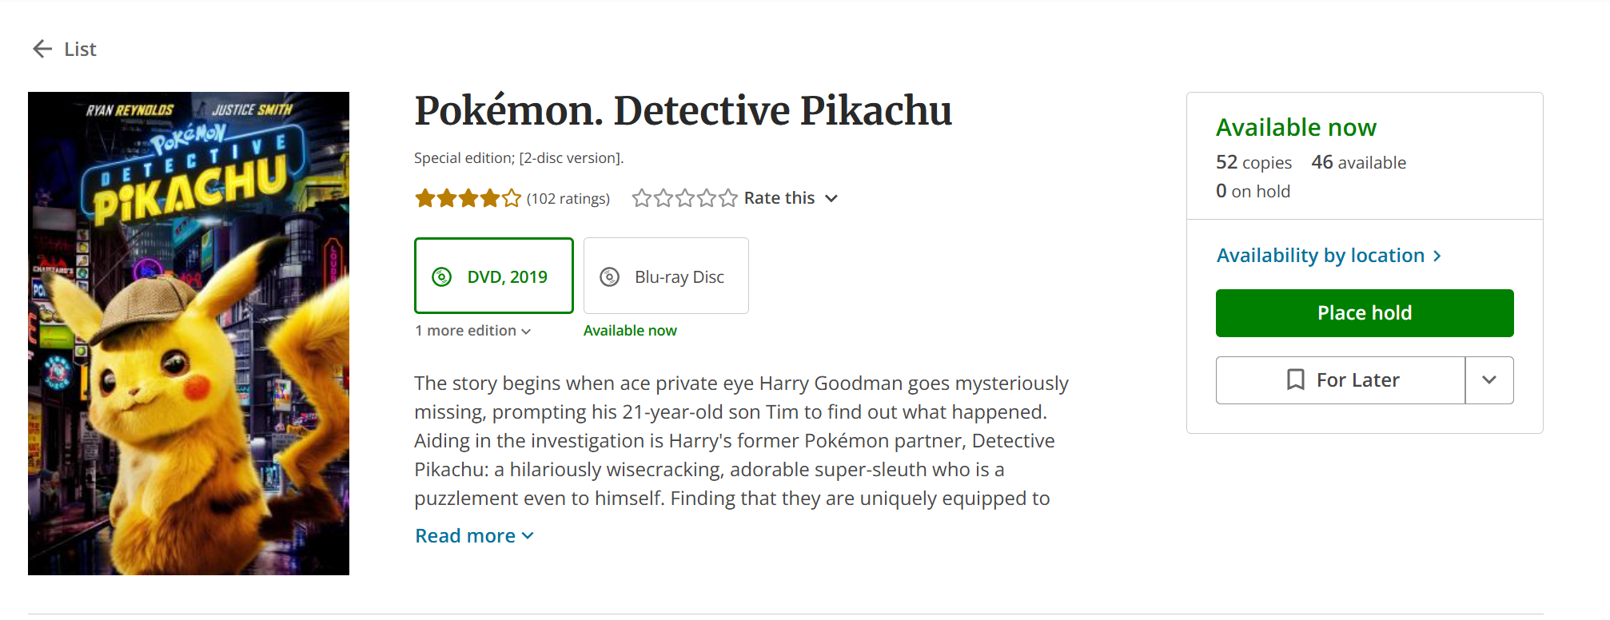The width and height of the screenshot is (1610, 620).
Task: Expand the 1 more edition list
Action: tap(472, 331)
